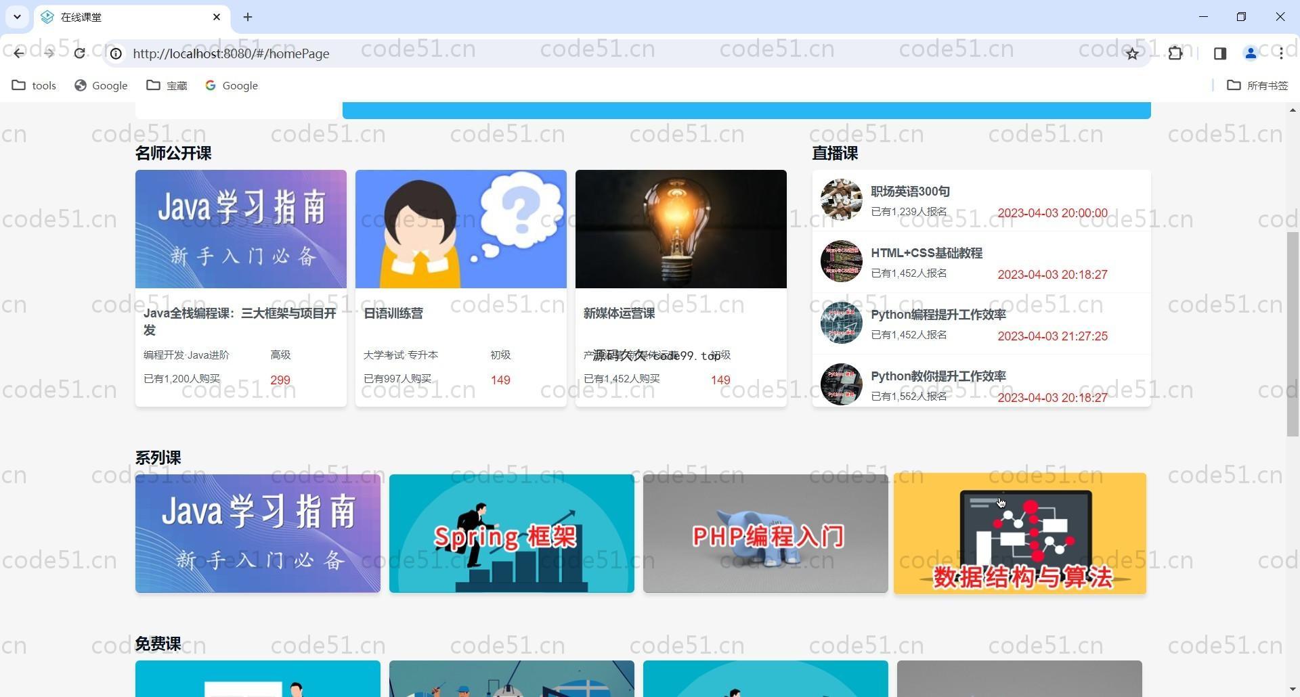Click 高级 level label of Java course
Image resolution: width=1300 pixels, height=697 pixels.
[x=280, y=355]
